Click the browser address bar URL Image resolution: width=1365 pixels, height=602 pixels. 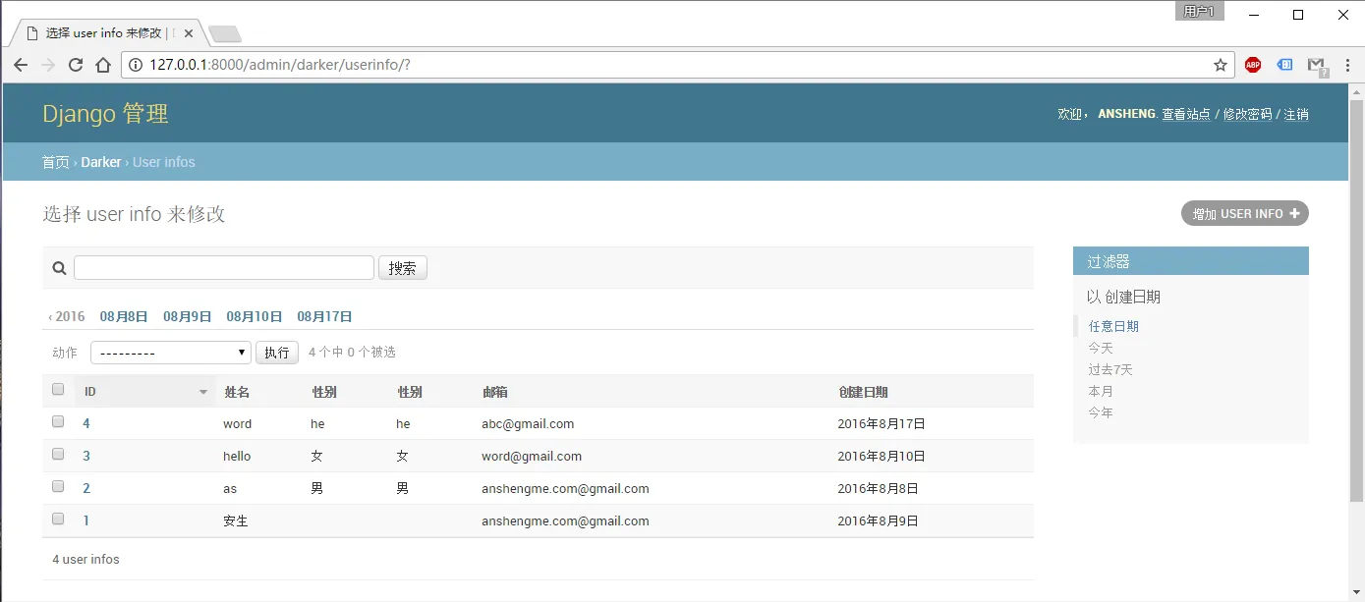click(x=280, y=66)
